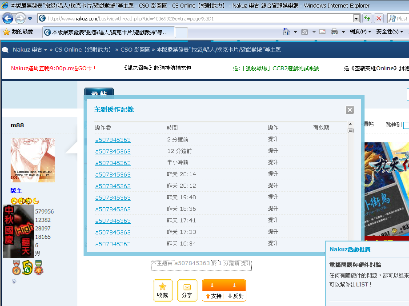
Task: Select the current thread browser tab
Action: [108, 32]
